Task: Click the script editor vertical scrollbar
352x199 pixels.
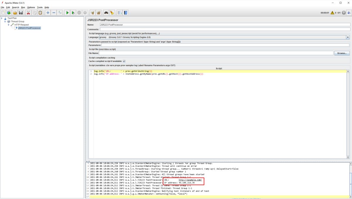Action: pyautogui.click(x=348, y=114)
